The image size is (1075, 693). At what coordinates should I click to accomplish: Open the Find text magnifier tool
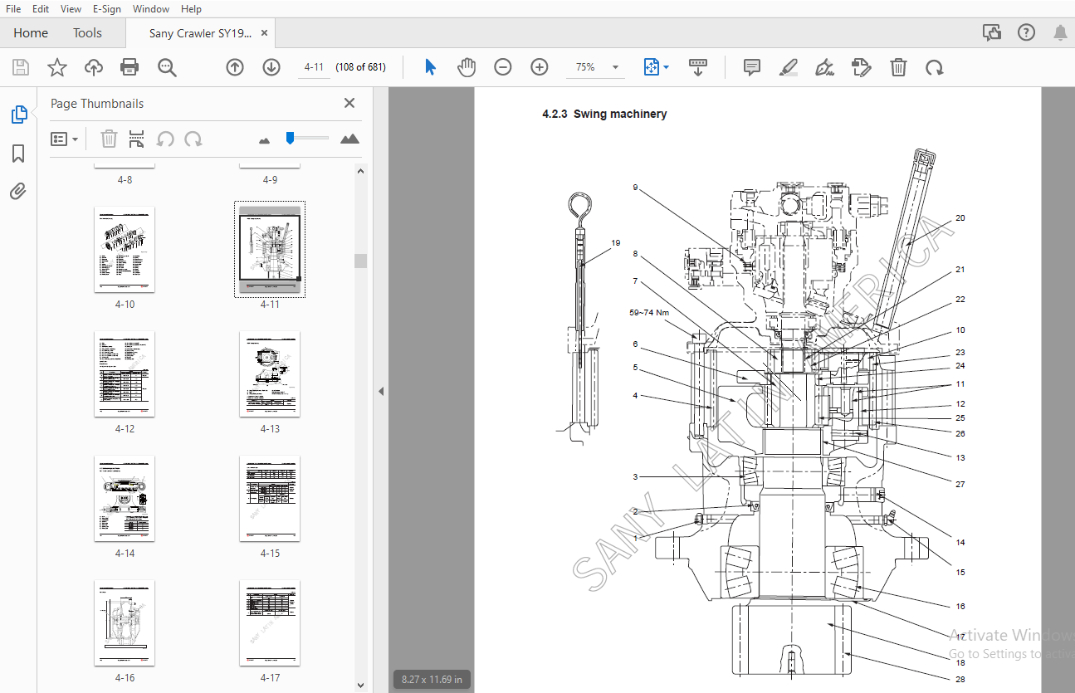(167, 67)
